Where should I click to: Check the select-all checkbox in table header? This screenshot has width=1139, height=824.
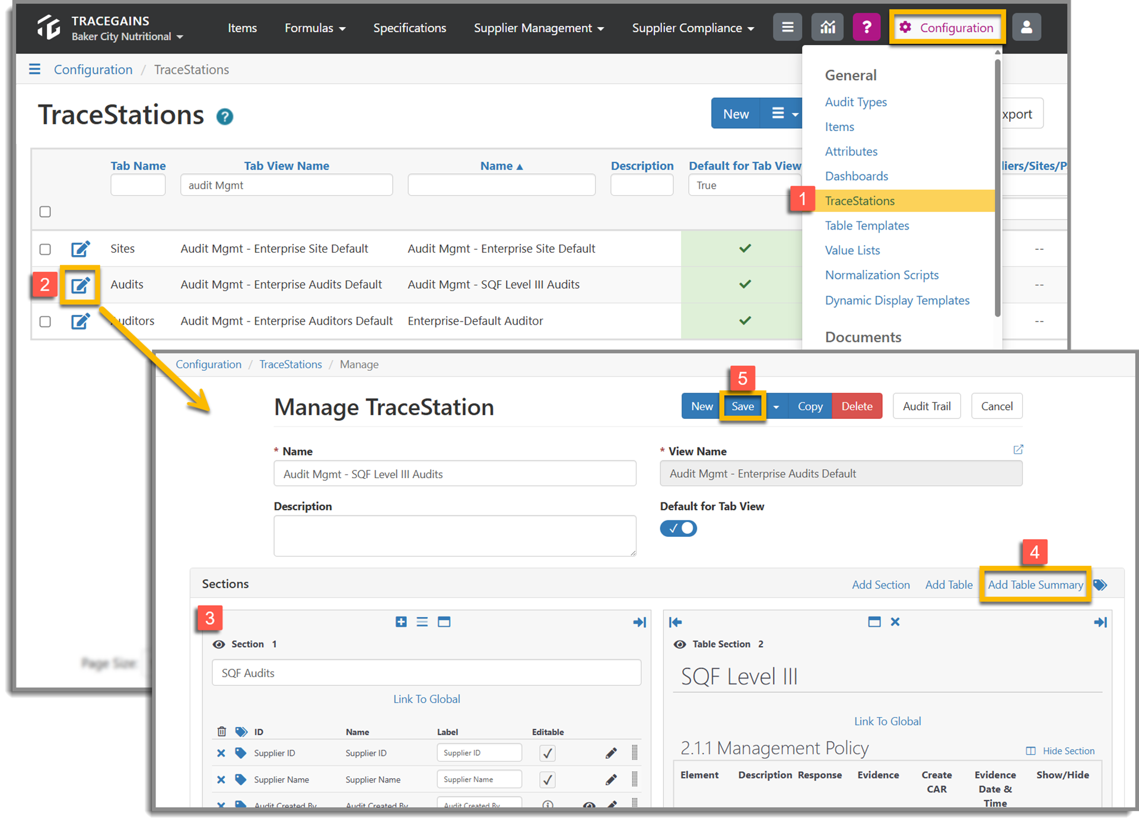click(45, 212)
